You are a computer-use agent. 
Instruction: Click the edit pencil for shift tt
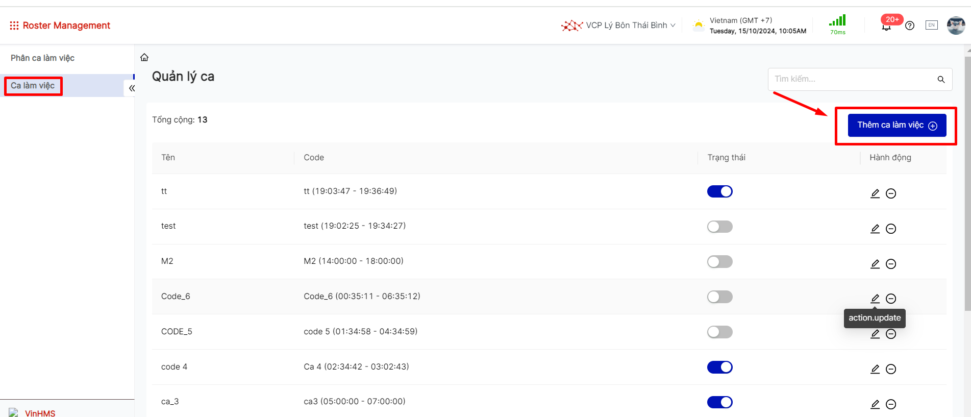(875, 193)
